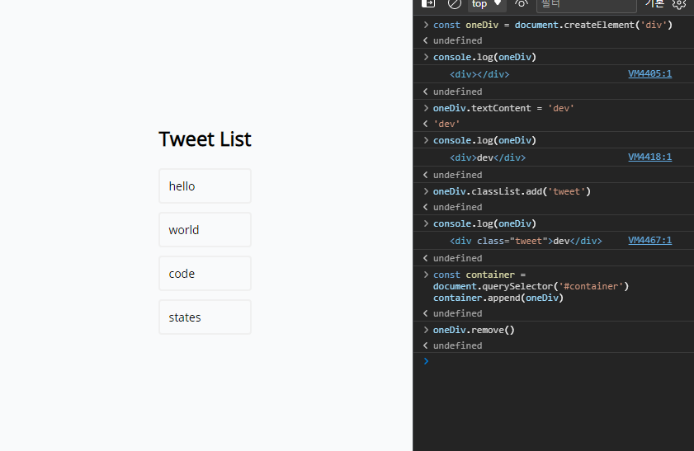Open source link VM4405:1
This screenshot has height=451, width=694.
pyautogui.click(x=649, y=74)
